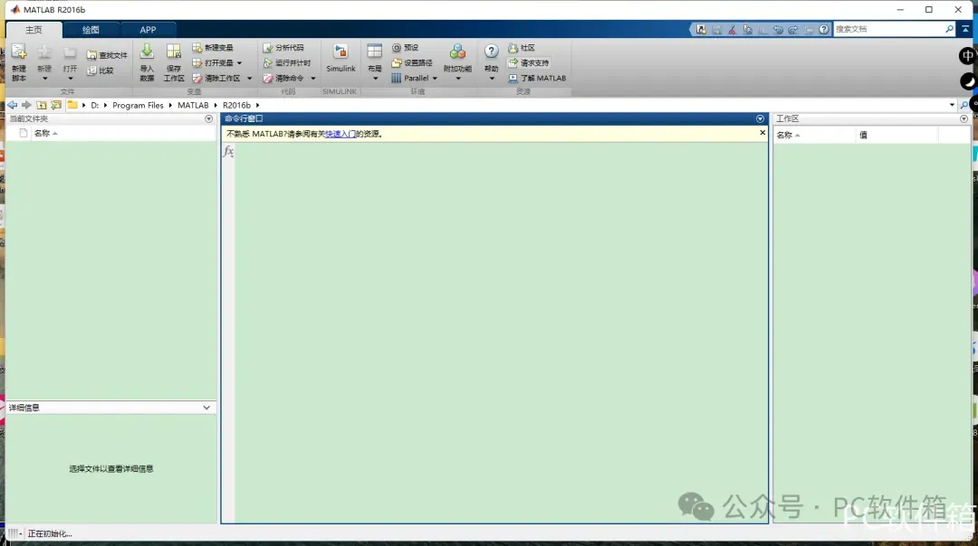This screenshot has width=978, height=546.
Task: Click the Parallel button
Action: pos(410,78)
